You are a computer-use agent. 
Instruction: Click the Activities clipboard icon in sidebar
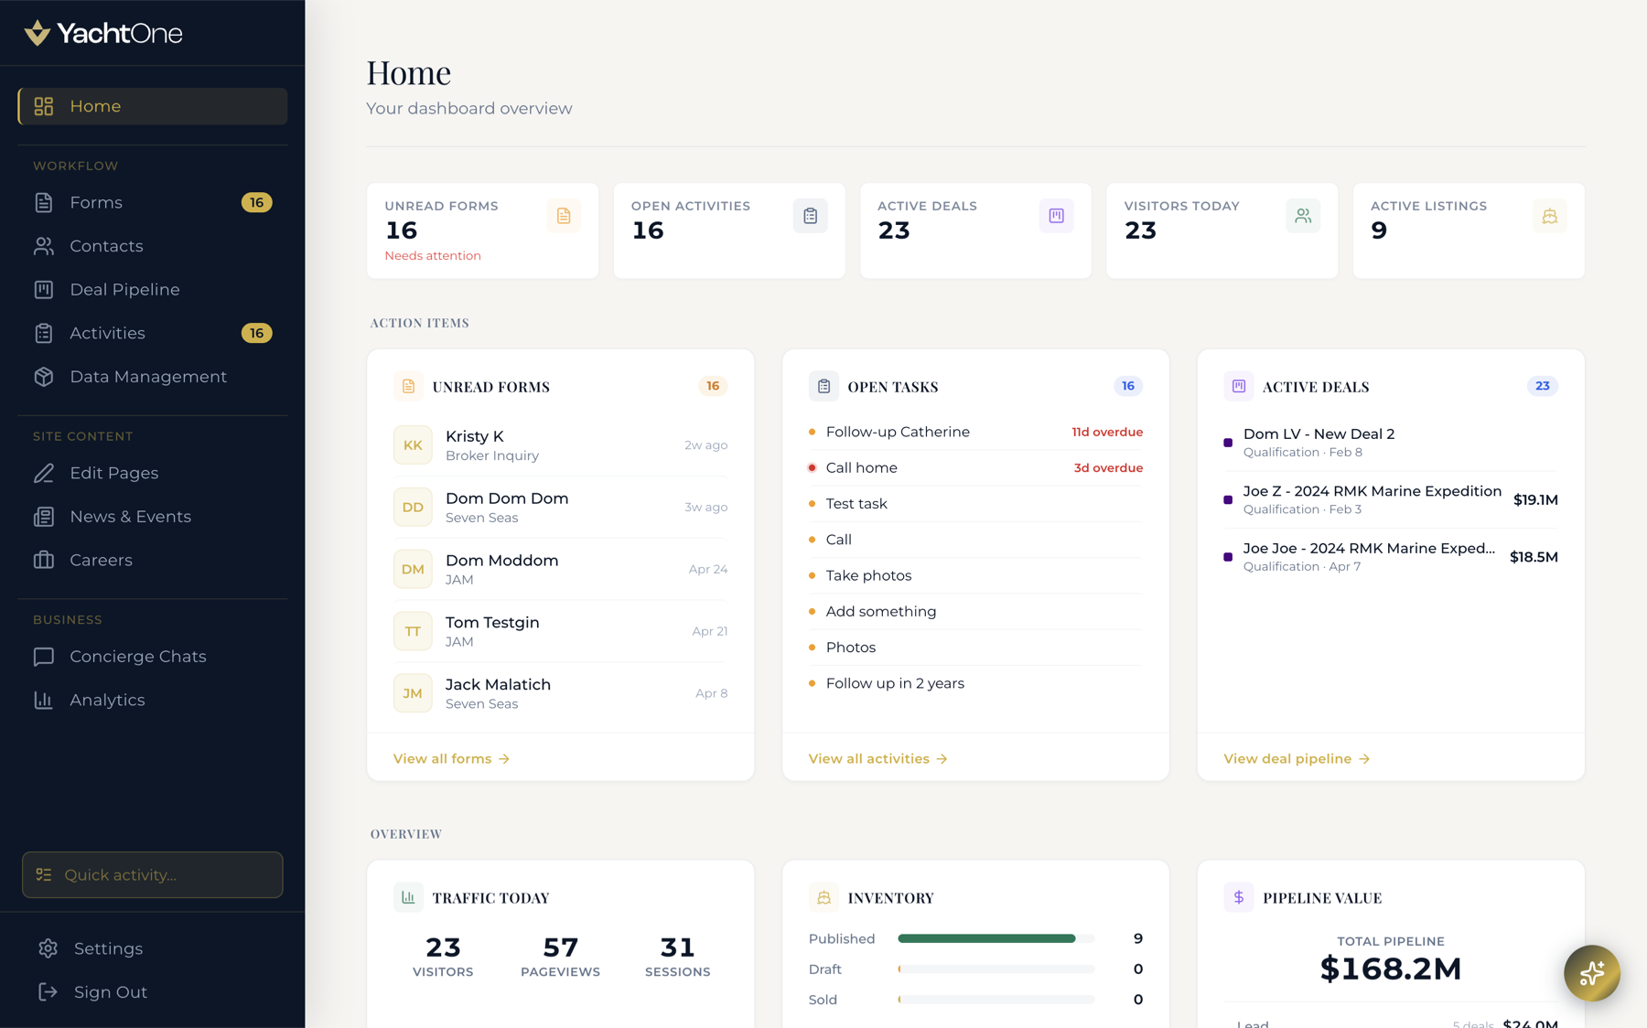44,333
